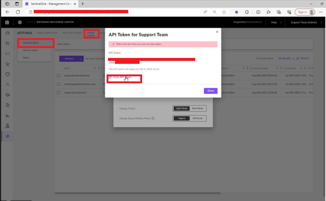
Task: Expand the Help dropdown
Action: [277, 22]
